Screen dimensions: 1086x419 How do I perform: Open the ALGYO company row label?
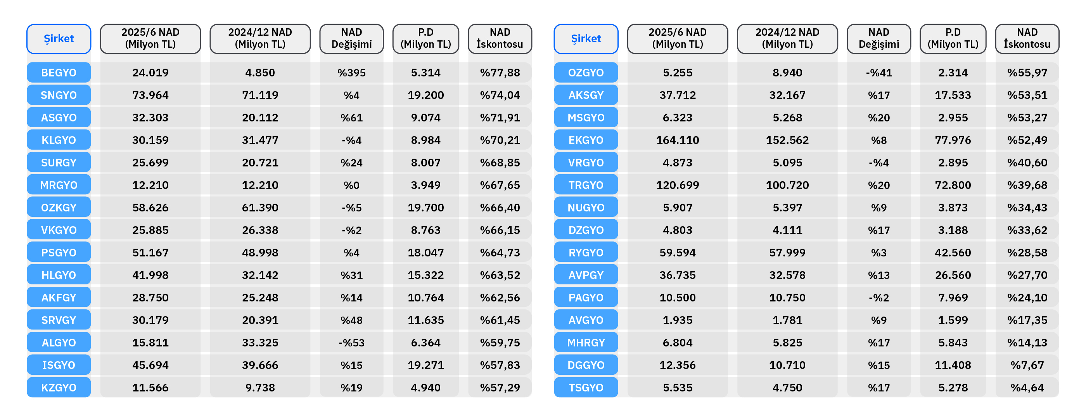tap(59, 343)
